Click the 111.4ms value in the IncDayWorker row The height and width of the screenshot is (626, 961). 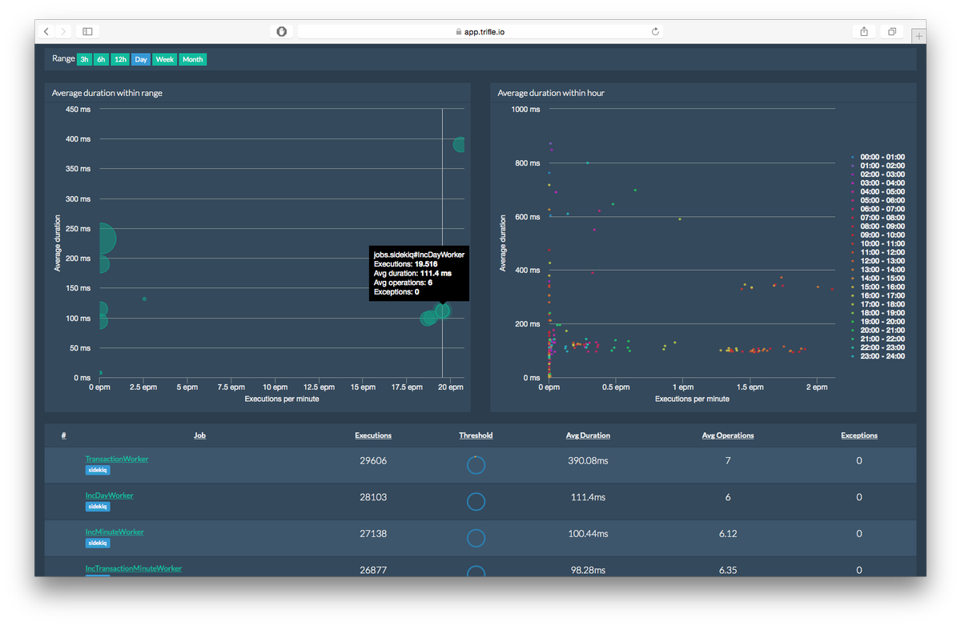588,497
